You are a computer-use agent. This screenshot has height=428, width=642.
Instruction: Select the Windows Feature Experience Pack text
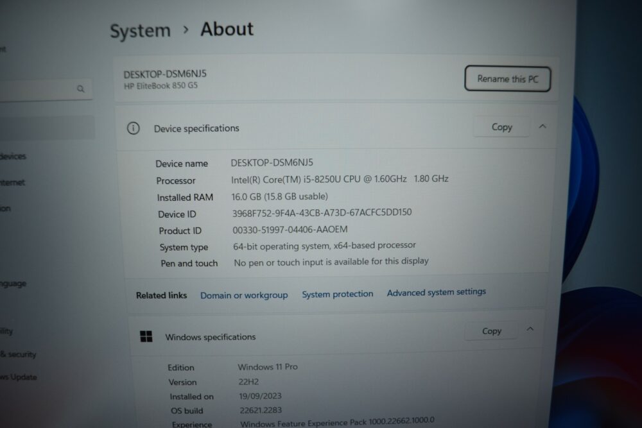coord(338,422)
